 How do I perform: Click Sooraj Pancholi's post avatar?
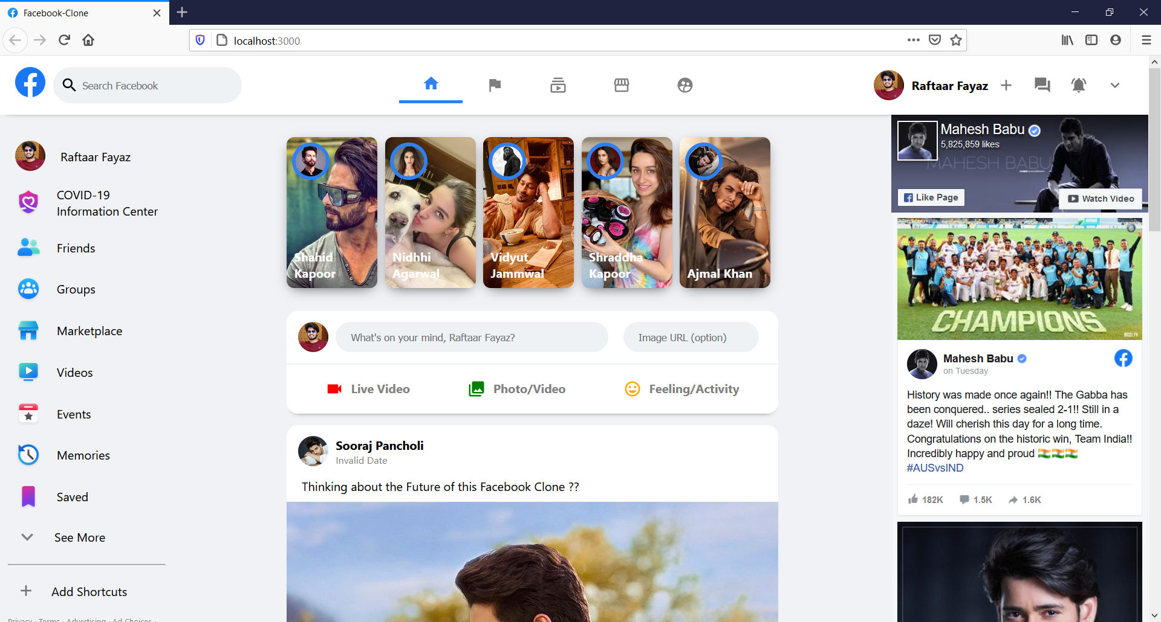pos(313,451)
